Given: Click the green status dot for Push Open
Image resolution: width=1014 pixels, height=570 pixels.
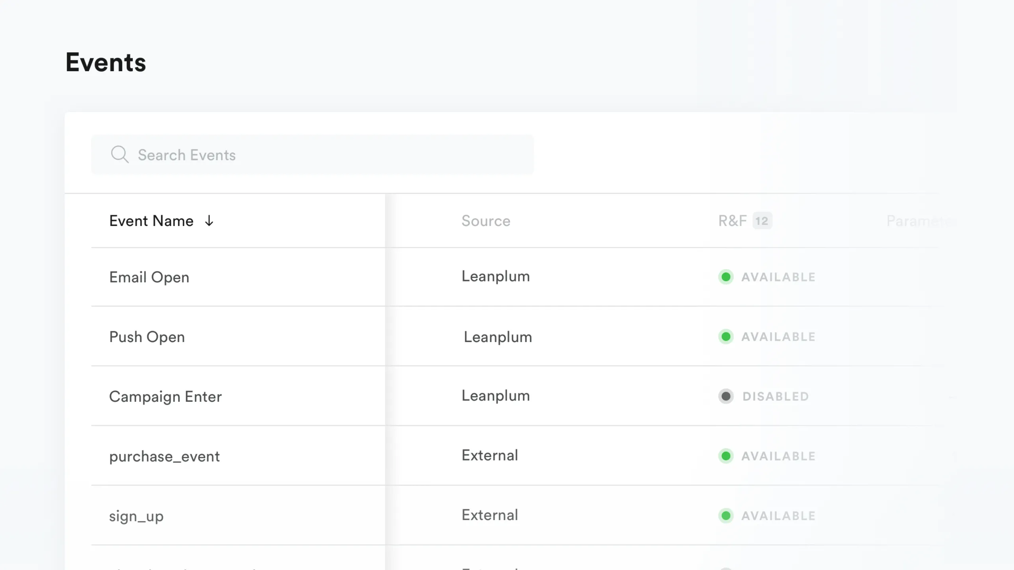Looking at the screenshot, I should coord(726,337).
